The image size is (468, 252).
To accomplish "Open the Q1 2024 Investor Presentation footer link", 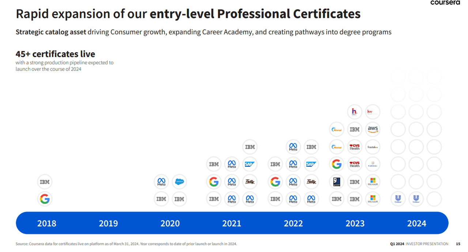I will (x=419, y=244).
